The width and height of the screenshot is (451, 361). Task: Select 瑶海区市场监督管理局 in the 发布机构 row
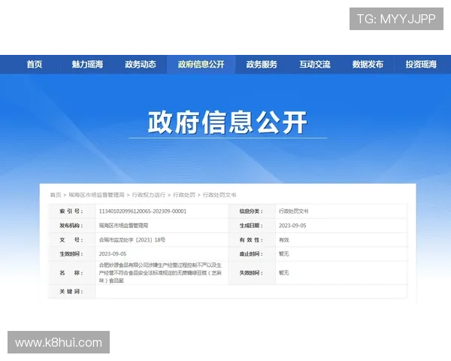click(x=124, y=226)
